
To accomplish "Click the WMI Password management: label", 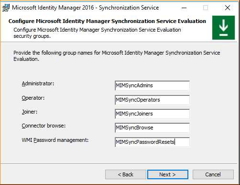I will pyautogui.click(x=55, y=140).
